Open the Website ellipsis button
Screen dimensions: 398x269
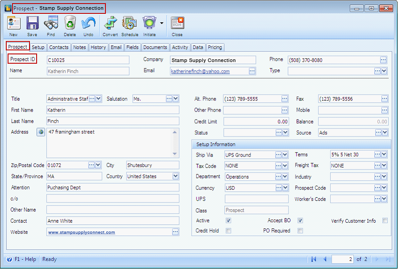[x=175, y=232]
